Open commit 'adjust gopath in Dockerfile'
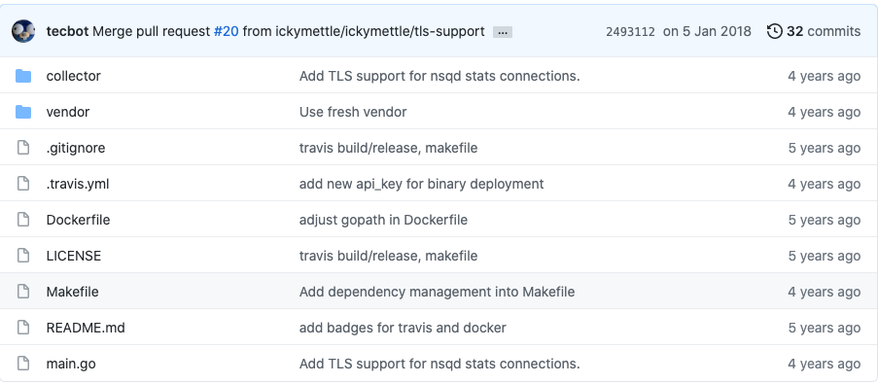The image size is (878, 384). coord(383,220)
